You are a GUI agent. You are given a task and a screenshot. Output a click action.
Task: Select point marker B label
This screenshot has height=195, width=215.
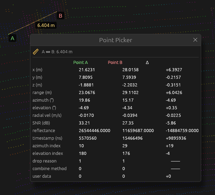click(60, 16)
